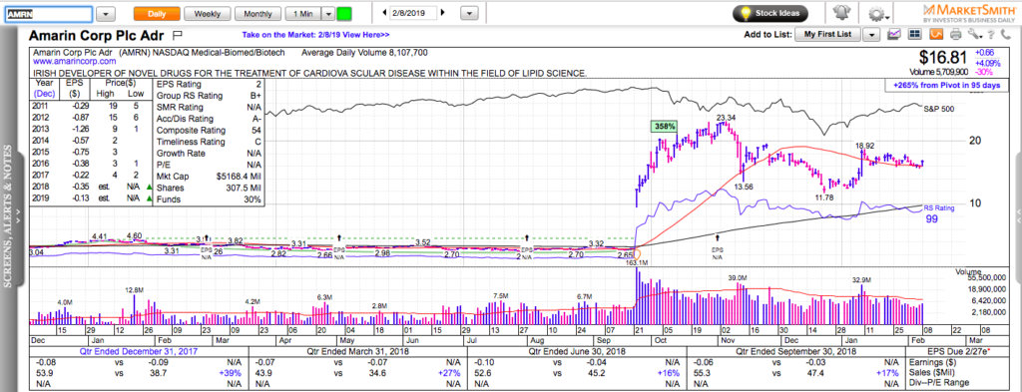1022x392 pixels.
Task: Switch to the multi-chart grid view icon
Action: coord(914,35)
